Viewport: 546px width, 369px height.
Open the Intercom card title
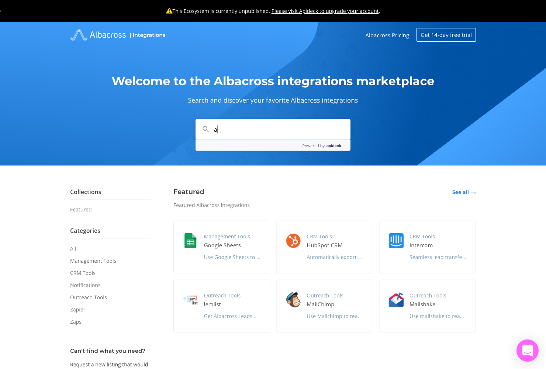[x=421, y=245]
